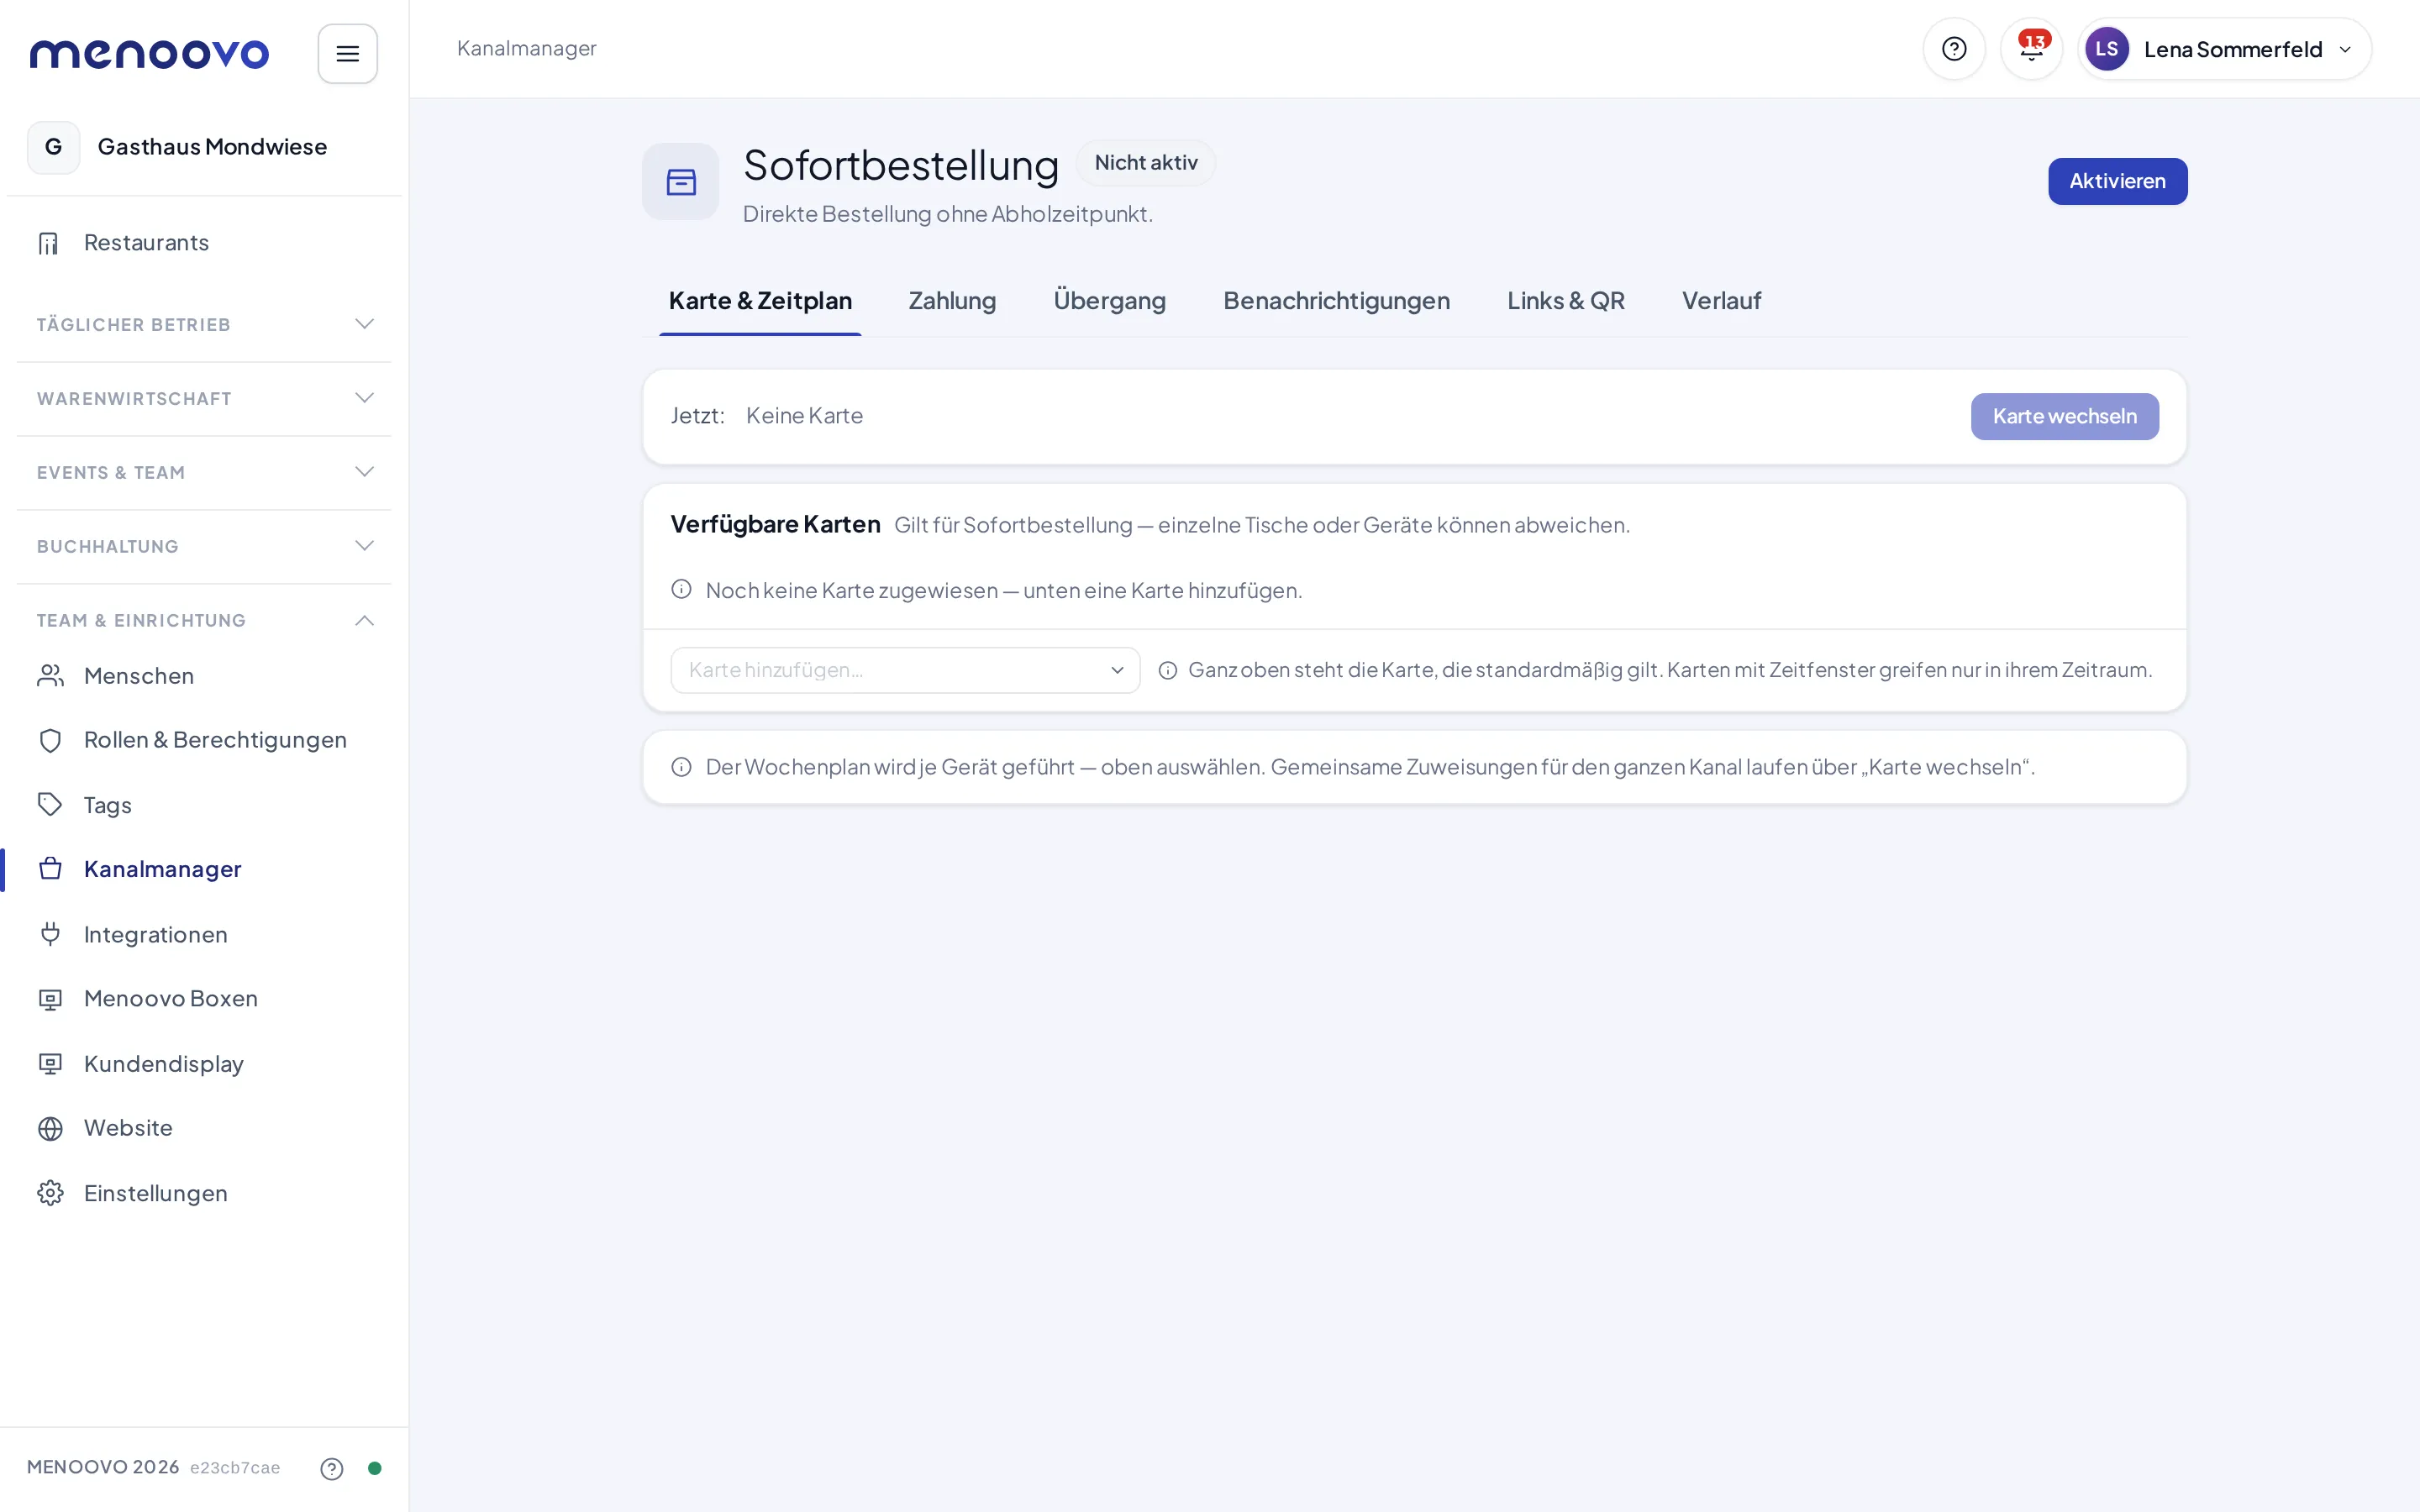Click the Website globe icon
This screenshot has height=1512, width=2420.
pyautogui.click(x=50, y=1128)
